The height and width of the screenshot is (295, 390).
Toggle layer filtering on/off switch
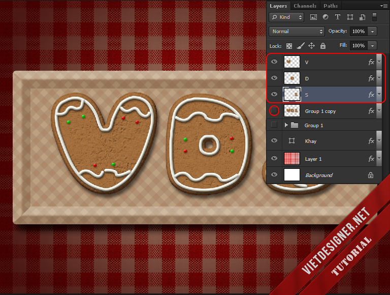coord(374,17)
